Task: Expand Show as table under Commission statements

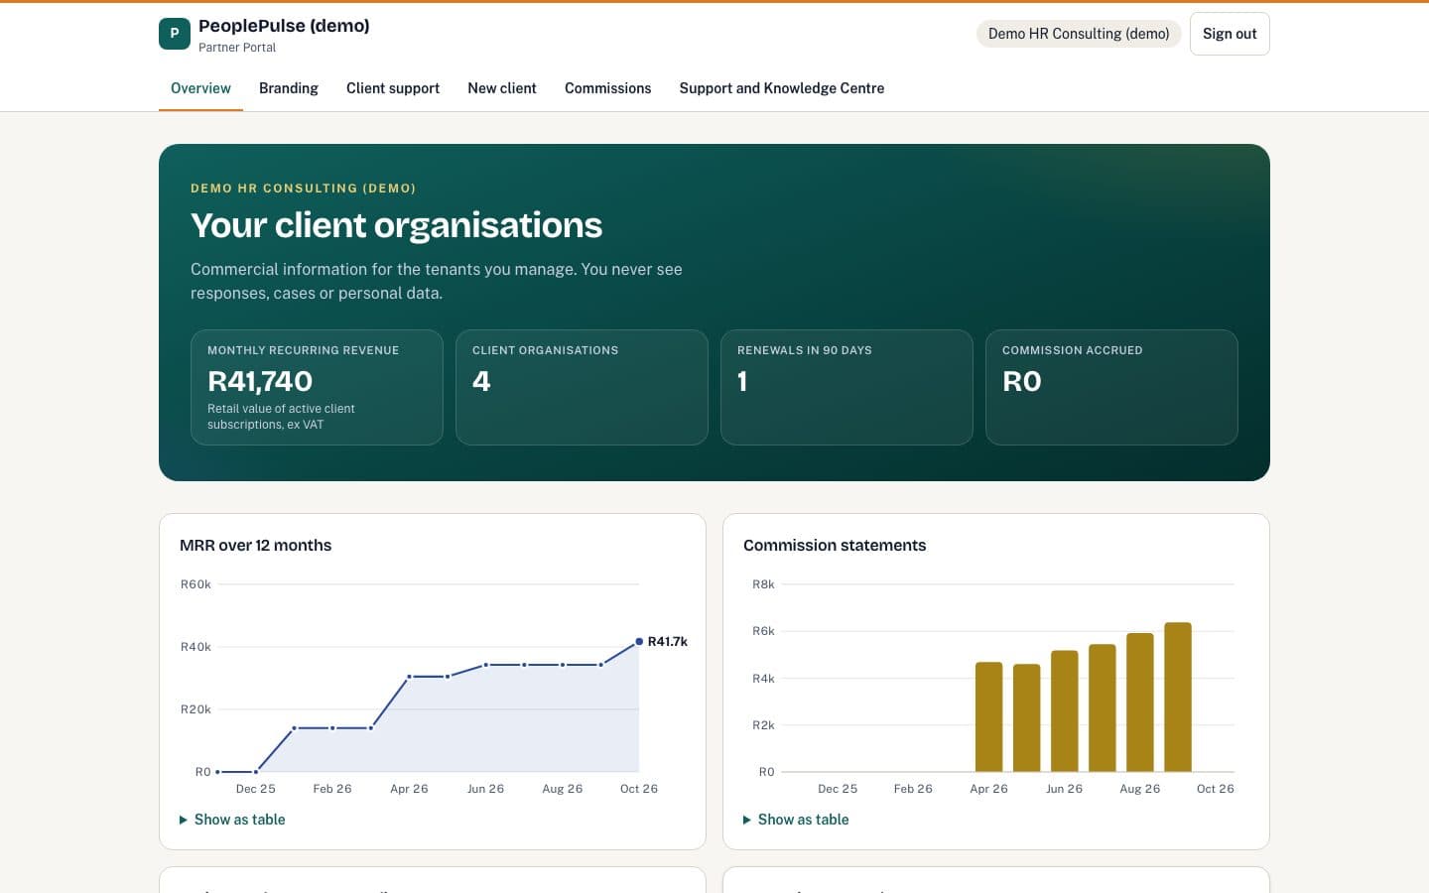Action: 796,820
